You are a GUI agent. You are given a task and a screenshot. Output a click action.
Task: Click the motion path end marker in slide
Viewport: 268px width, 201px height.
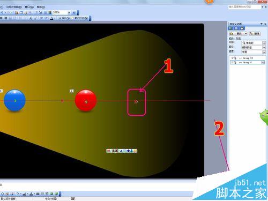click(136, 102)
